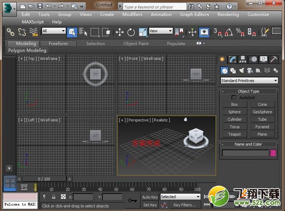
Task: Open the Modify command panel tab
Action: [x=232, y=59]
